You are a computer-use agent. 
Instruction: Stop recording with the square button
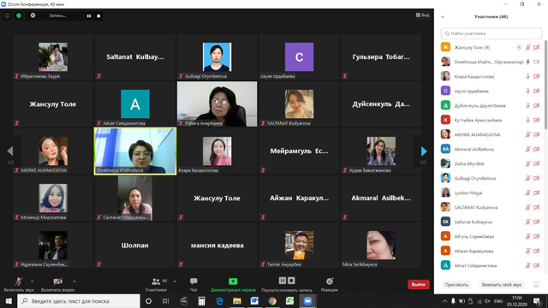[98, 16]
